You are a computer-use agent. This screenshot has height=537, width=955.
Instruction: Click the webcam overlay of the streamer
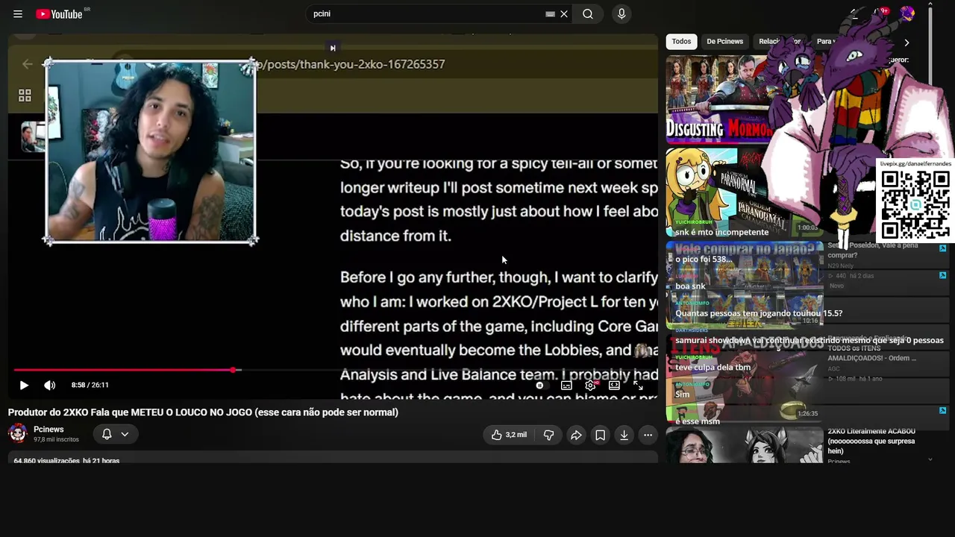[x=150, y=151]
